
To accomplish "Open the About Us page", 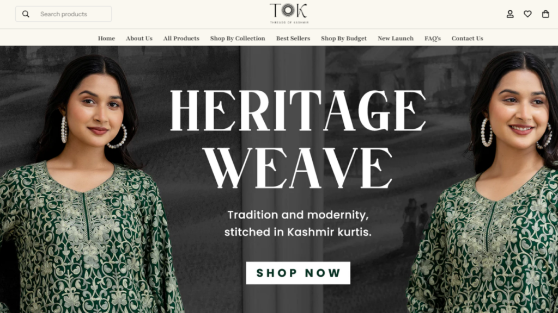I will 139,39.
